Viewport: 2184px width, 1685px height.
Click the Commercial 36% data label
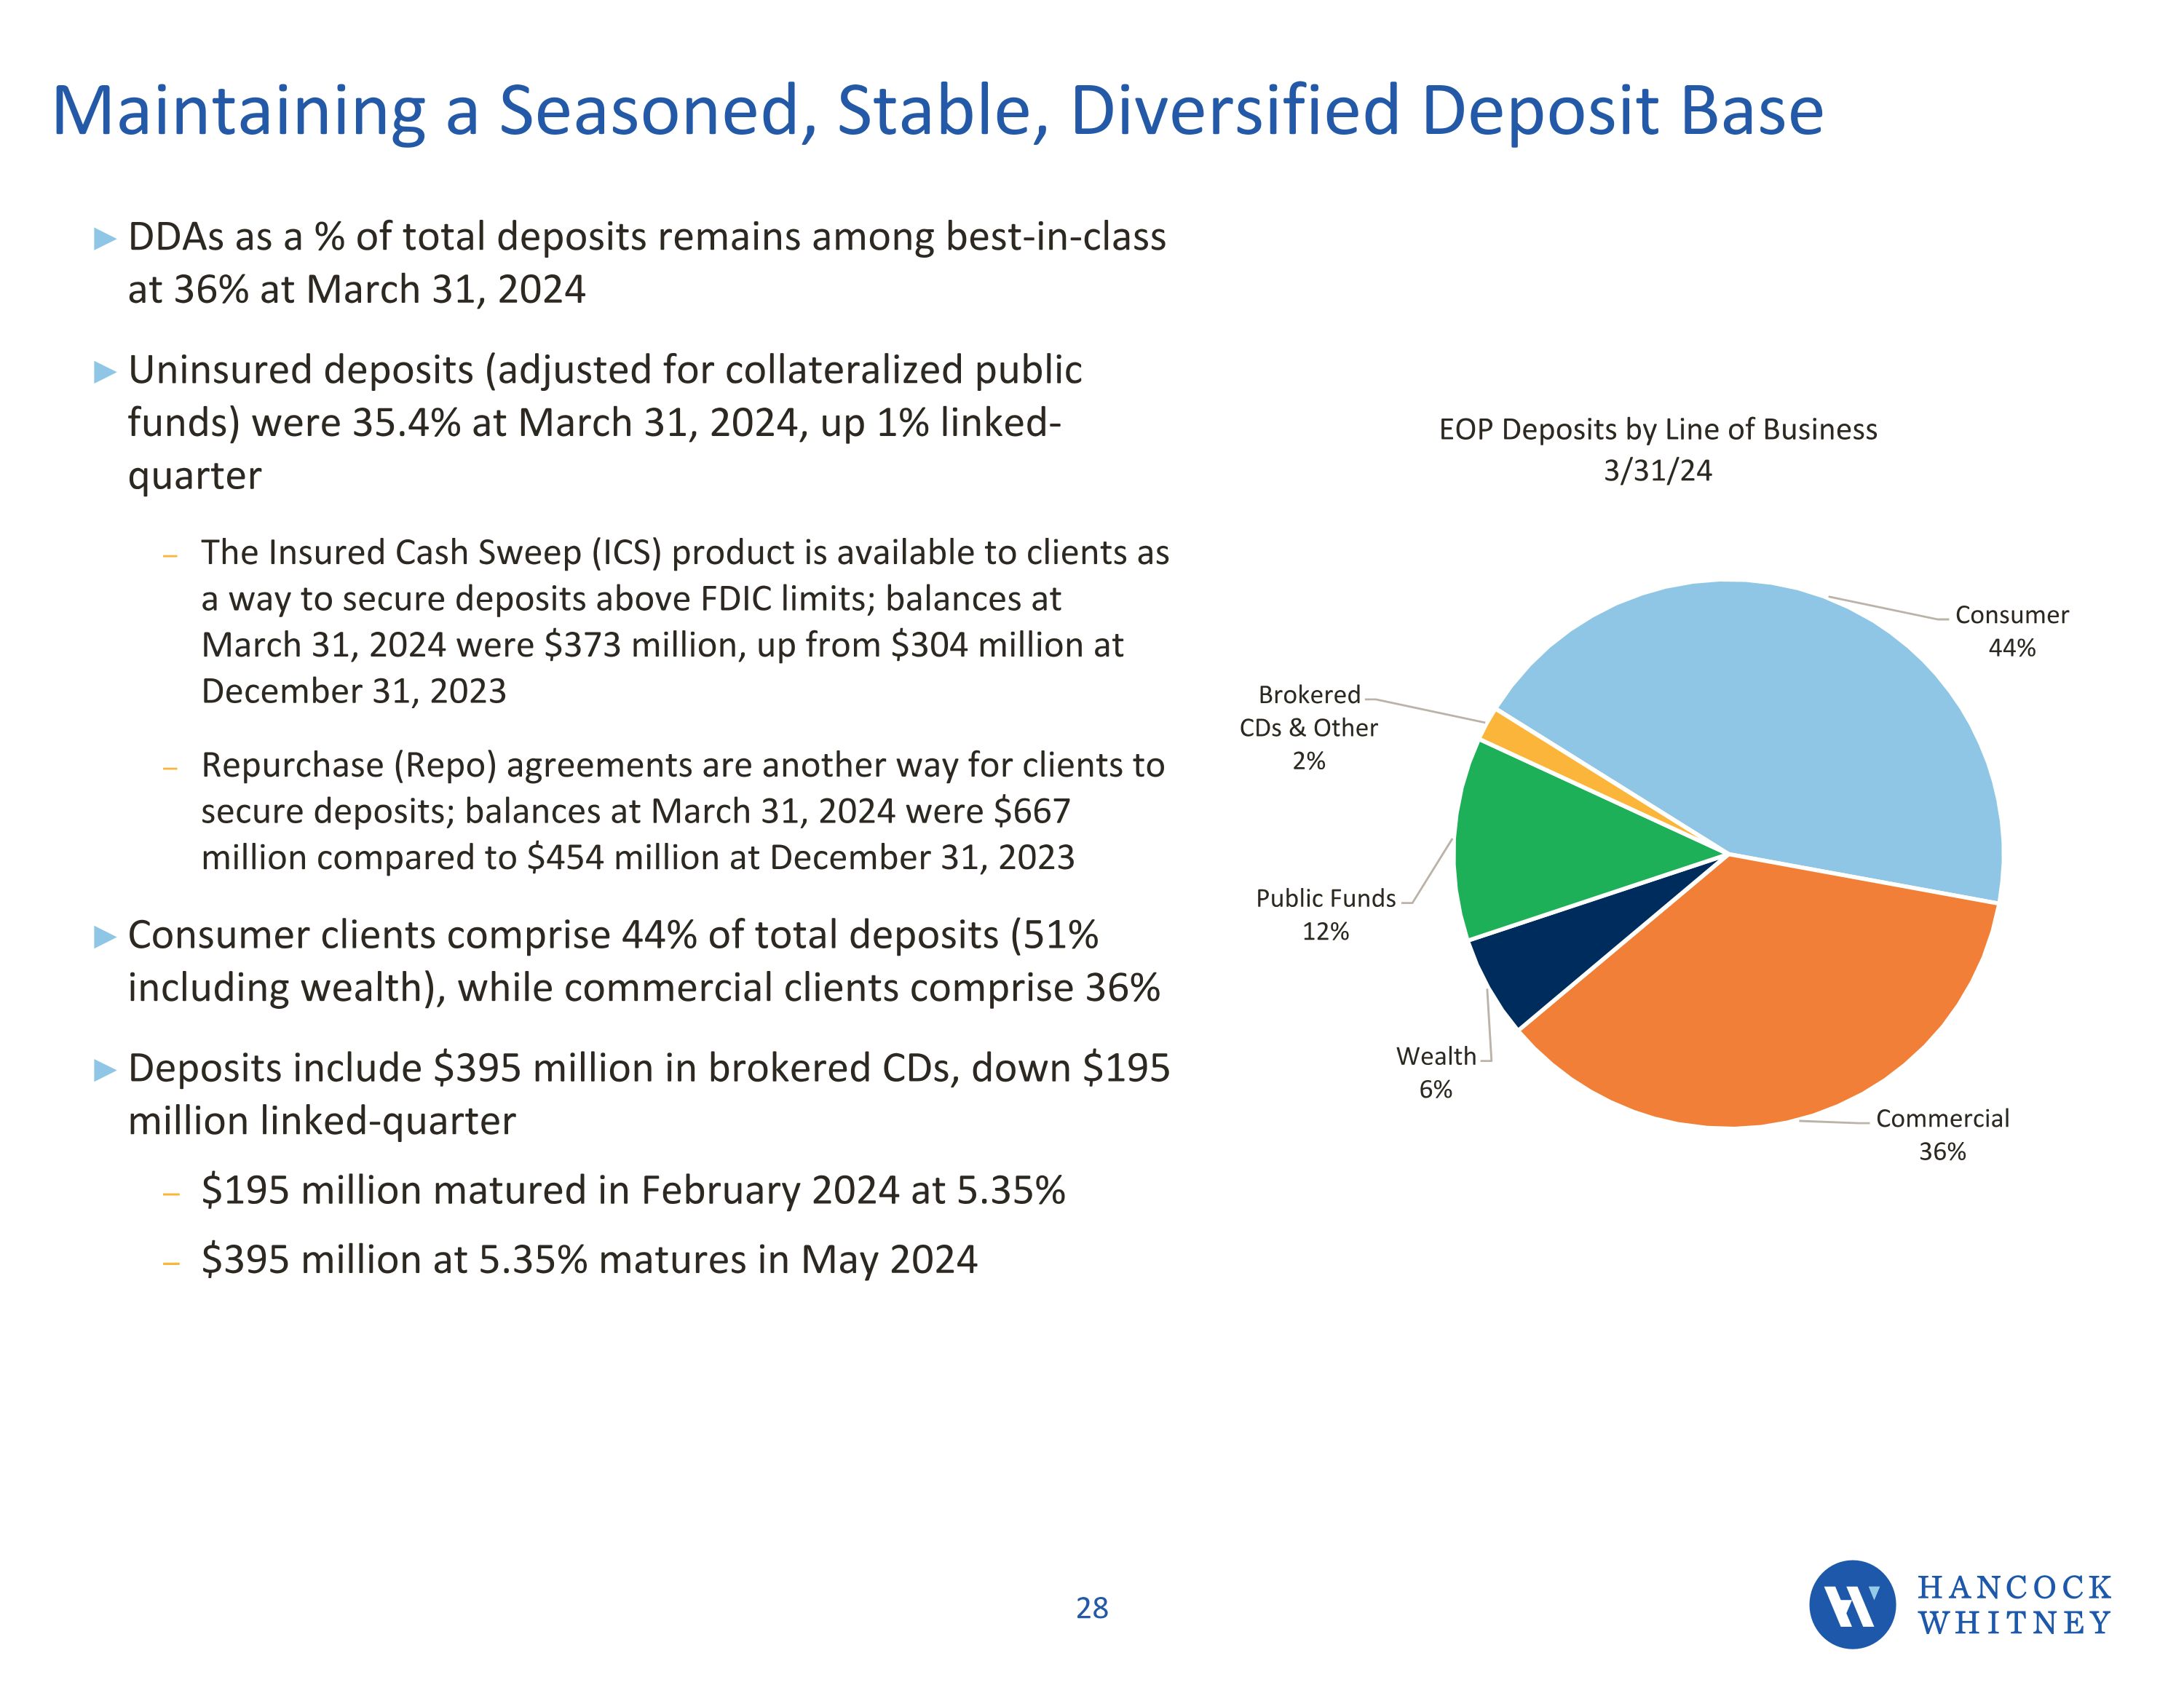[x=1942, y=1134]
